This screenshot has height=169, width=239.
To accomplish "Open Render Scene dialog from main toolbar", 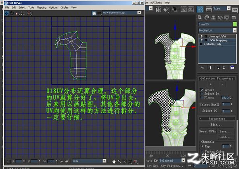I will tap(209, 9).
